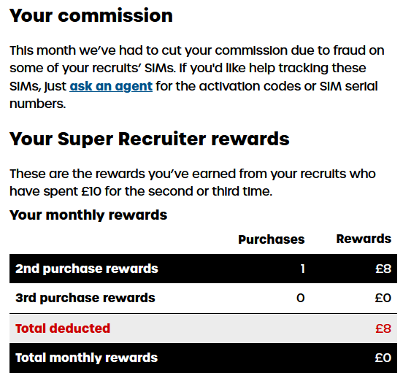Click the purchases count '0' in 3rd purchase row
The image size is (403, 381).
pyautogui.click(x=301, y=298)
